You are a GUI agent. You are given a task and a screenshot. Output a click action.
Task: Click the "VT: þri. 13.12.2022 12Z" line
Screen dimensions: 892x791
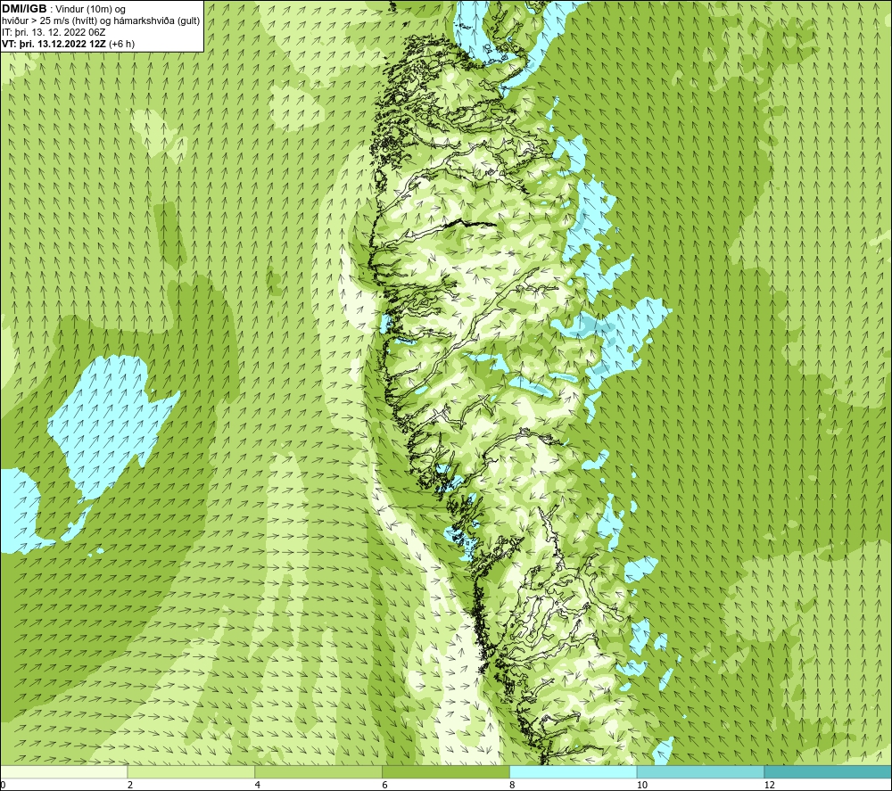[x=69, y=44]
